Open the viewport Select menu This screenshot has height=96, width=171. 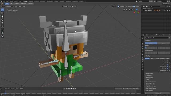[x=20, y=6]
